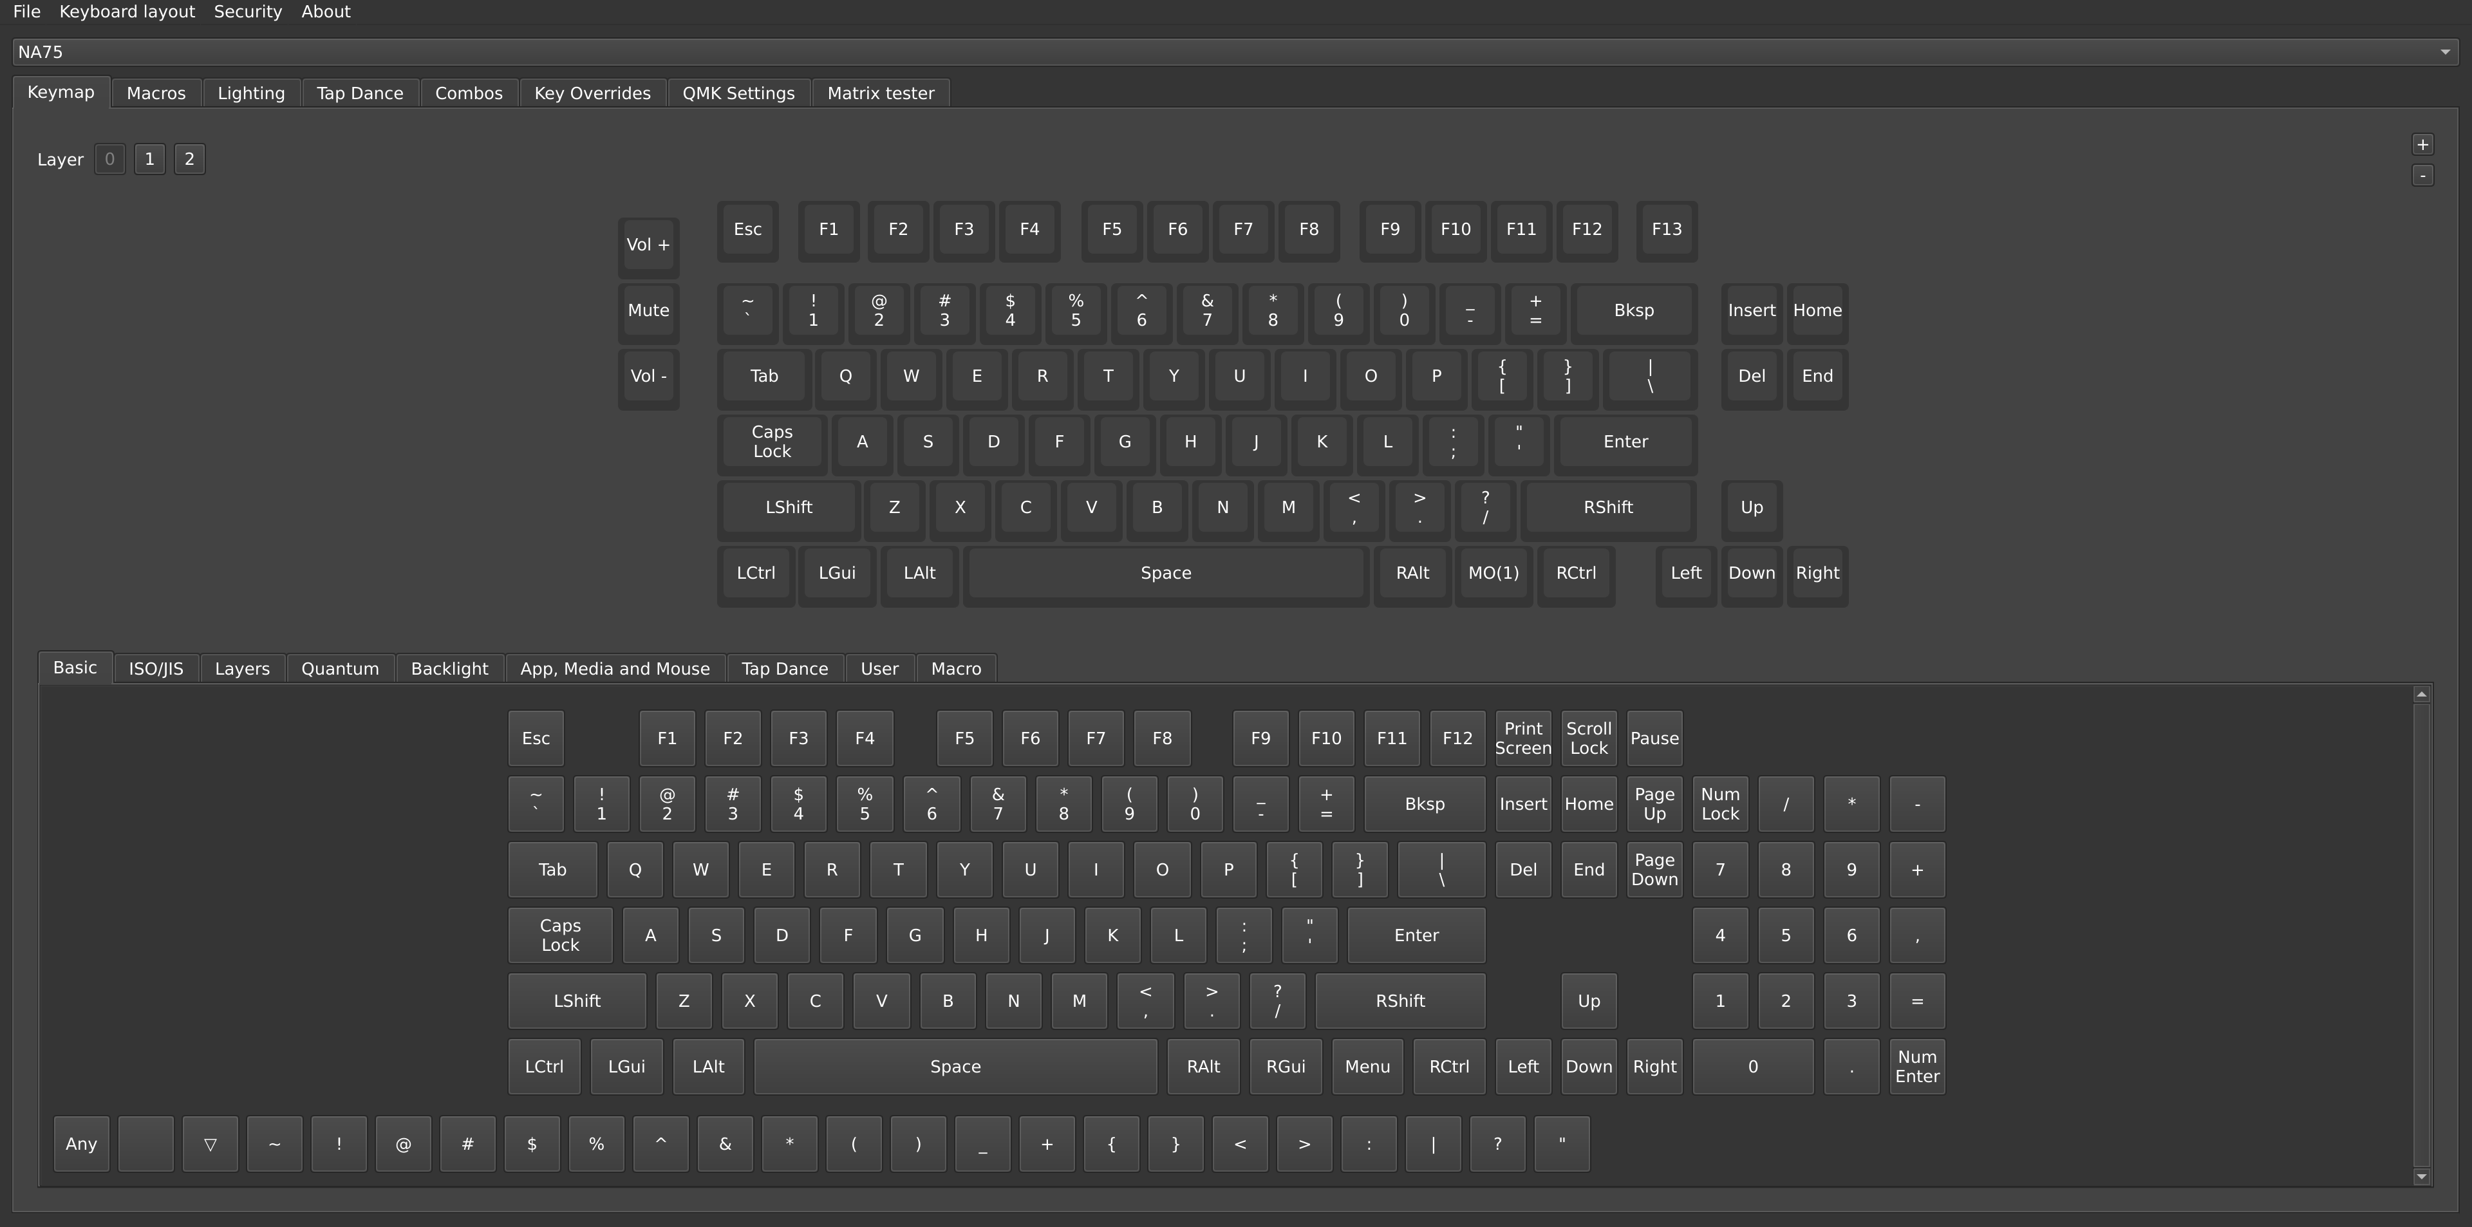Switch to the Tap Dance top tab
2472x1227 pixels.
360,93
